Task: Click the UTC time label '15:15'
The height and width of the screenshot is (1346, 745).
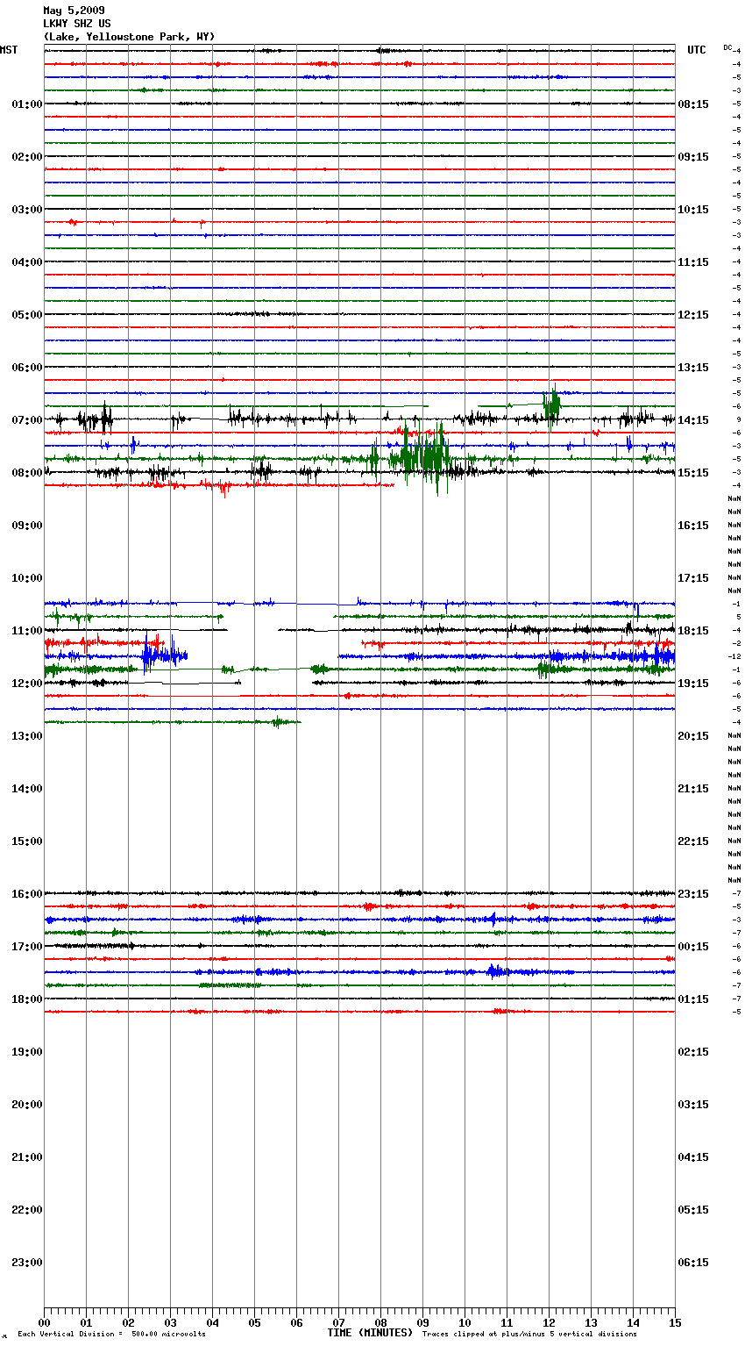Action: coord(693,473)
